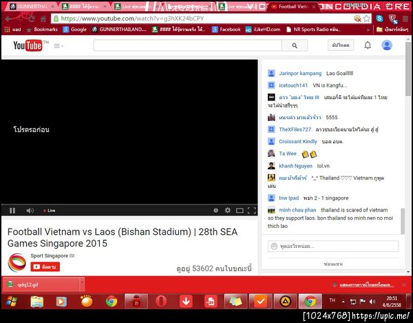The width and height of the screenshot is (413, 323).
Task: Open Croissant Kindly chat user name
Action: click(x=298, y=141)
